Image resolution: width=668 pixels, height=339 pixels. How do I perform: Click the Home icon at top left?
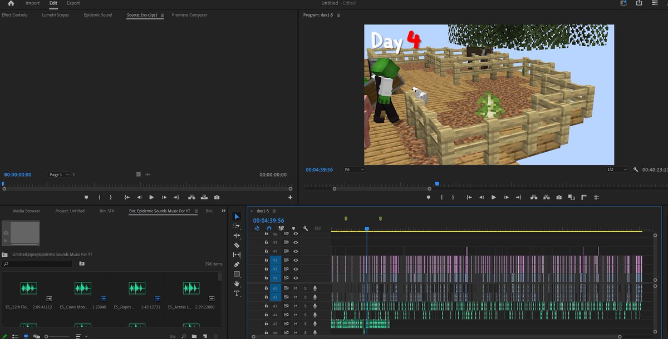pos(11,3)
